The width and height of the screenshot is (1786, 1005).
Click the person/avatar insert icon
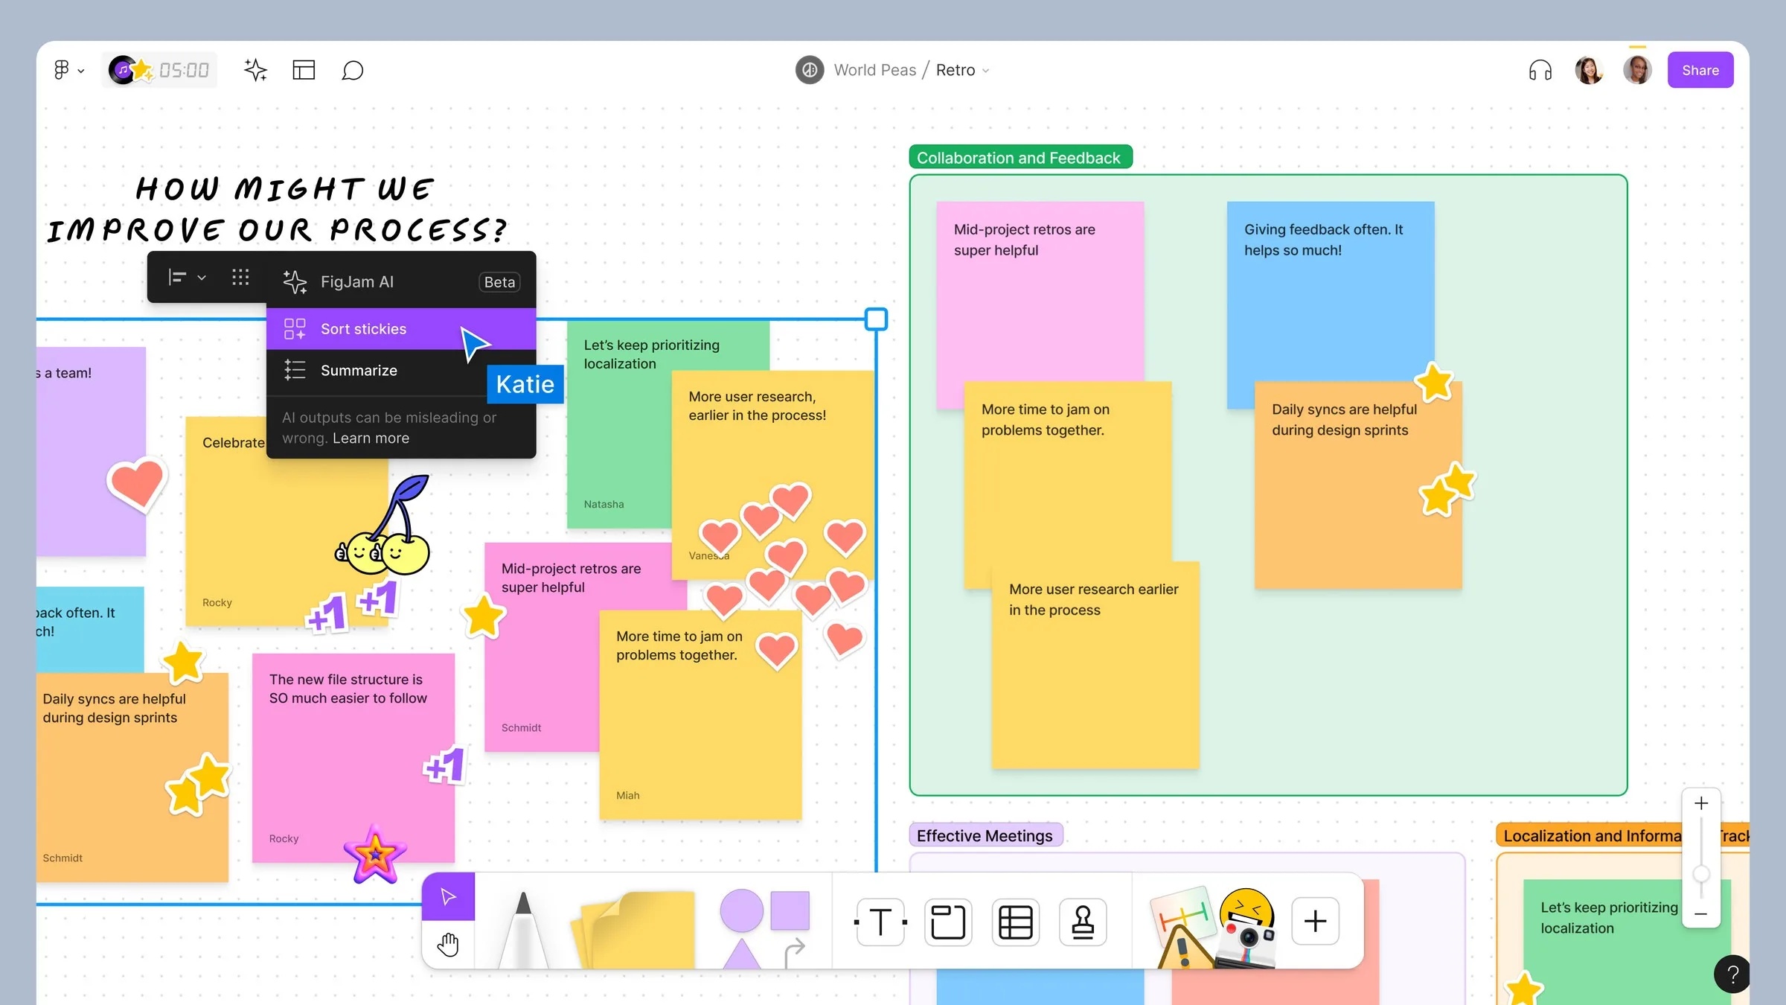coord(1082,920)
